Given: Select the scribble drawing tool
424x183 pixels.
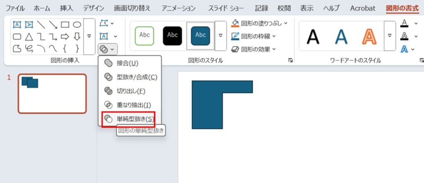Looking at the screenshot, I should coord(29,48).
